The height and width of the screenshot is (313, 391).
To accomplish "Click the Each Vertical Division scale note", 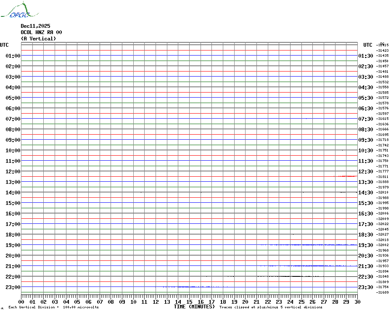I will coord(53,308).
